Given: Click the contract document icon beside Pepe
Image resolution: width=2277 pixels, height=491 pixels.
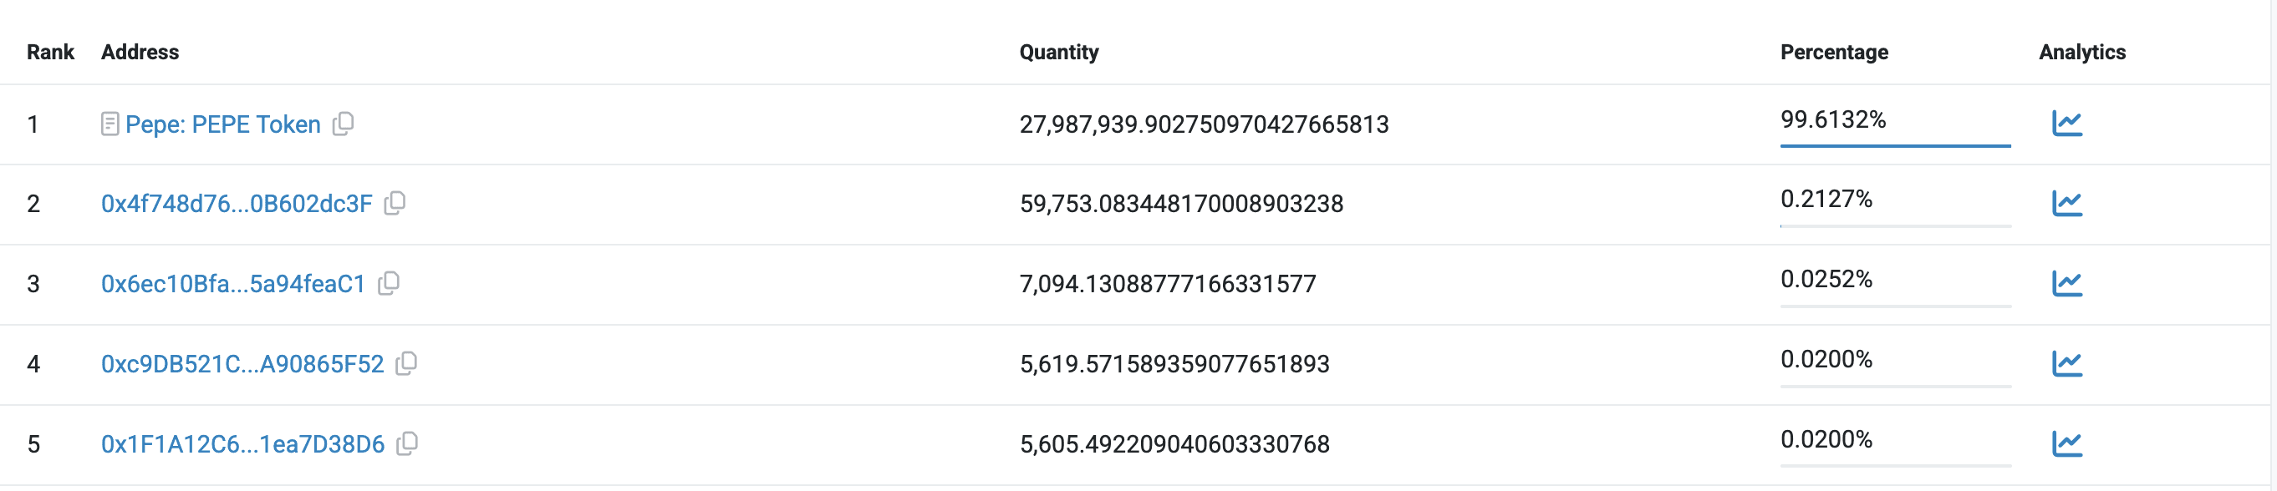Looking at the screenshot, I should (x=110, y=124).
